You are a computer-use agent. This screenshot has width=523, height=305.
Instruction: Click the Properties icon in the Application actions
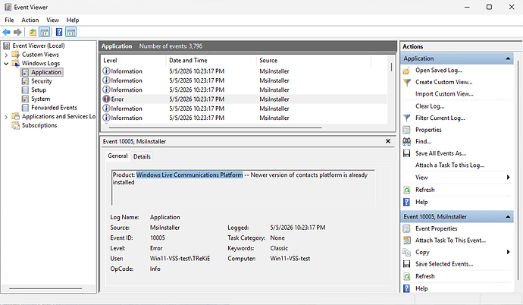(x=406, y=130)
